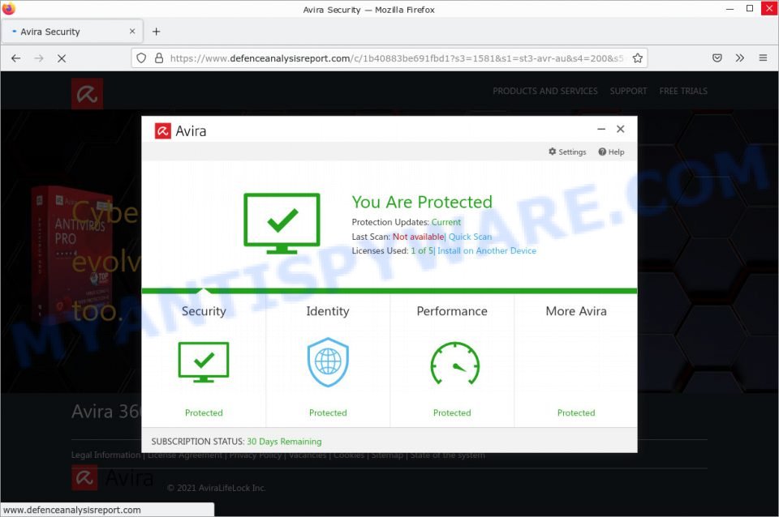Image resolution: width=779 pixels, height=517 pixels.
Task: Click the large green monitor checkmark icon
Action: (x=282, y=223)
